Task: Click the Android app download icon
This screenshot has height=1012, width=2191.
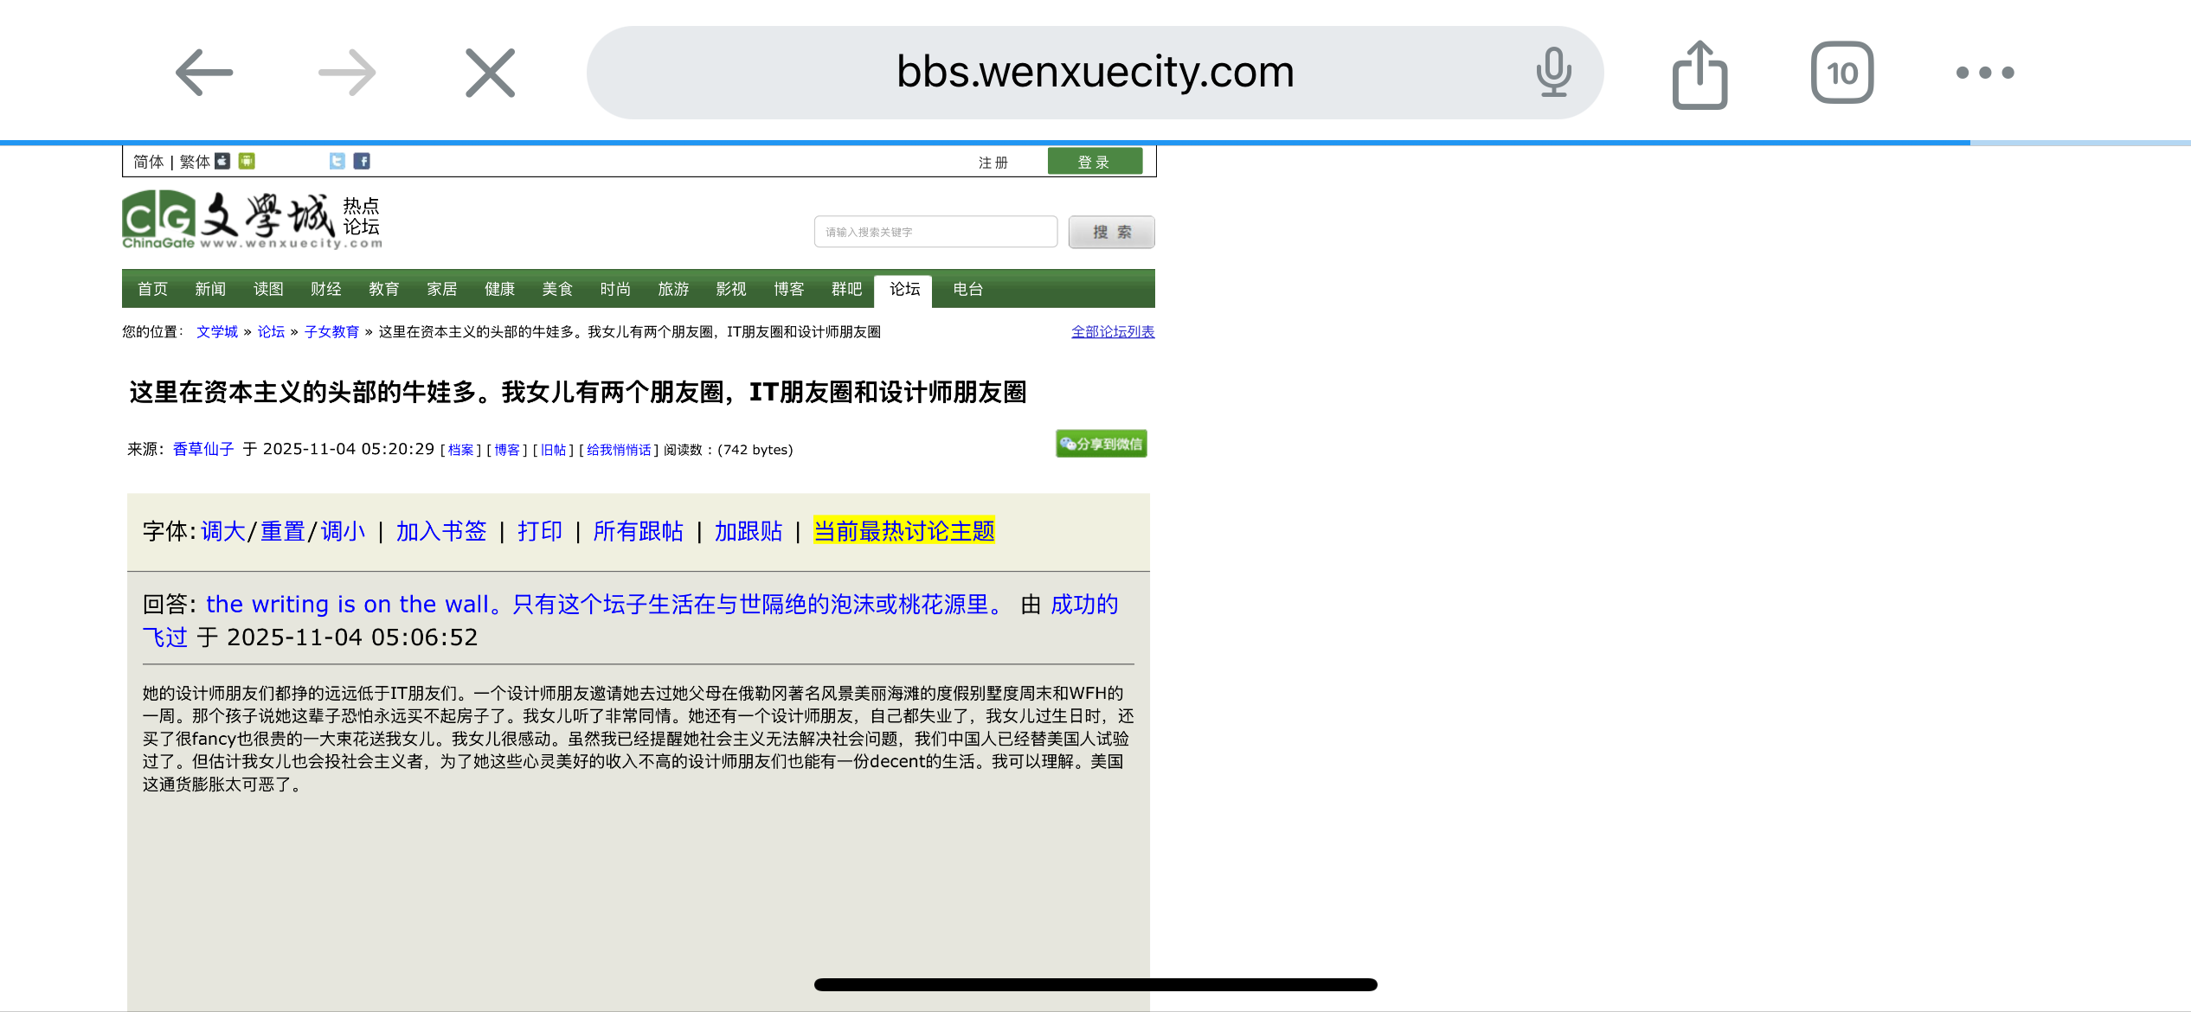Action: point(247,161)
